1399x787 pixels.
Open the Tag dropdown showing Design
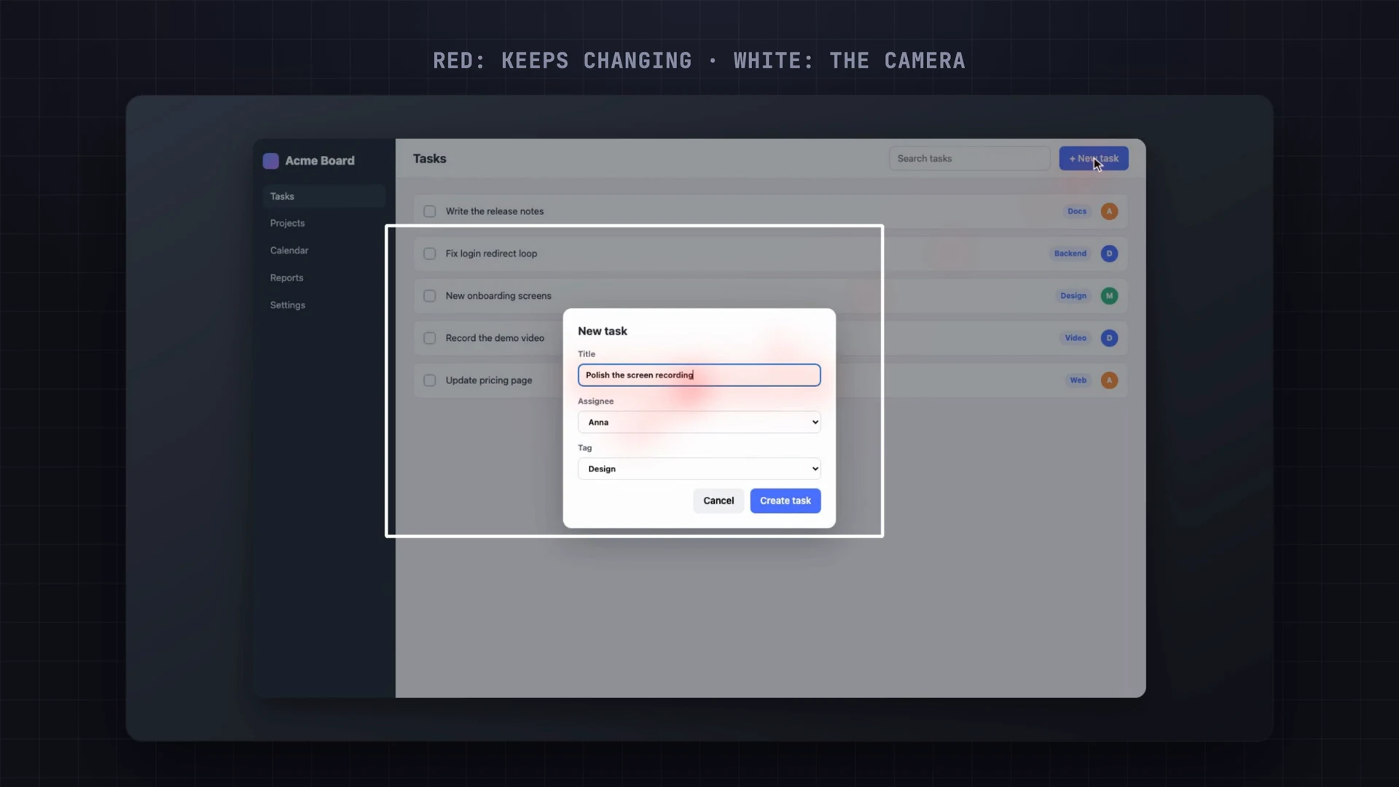pos(699,469)
